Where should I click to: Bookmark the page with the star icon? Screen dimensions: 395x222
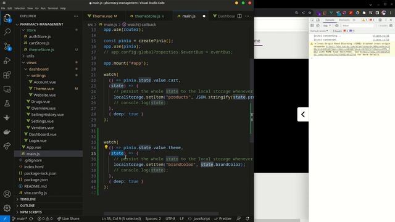pyautogui.click(x=310, y=12)
